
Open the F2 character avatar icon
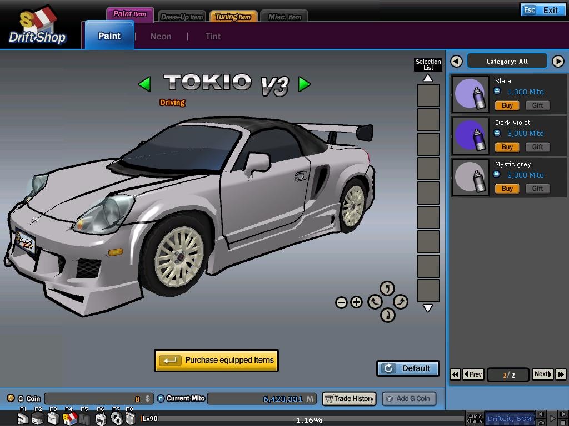click(38, 419)
